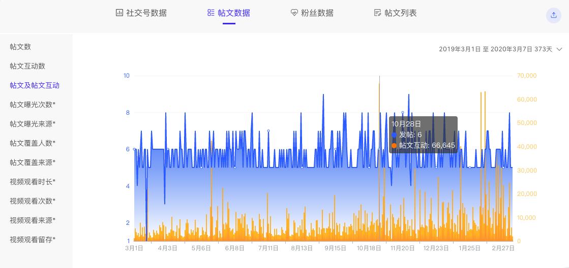569x268 pixels.
Task: Click x-axis label 8月13日
Action: pyautogui.click(x=302, y=248)
